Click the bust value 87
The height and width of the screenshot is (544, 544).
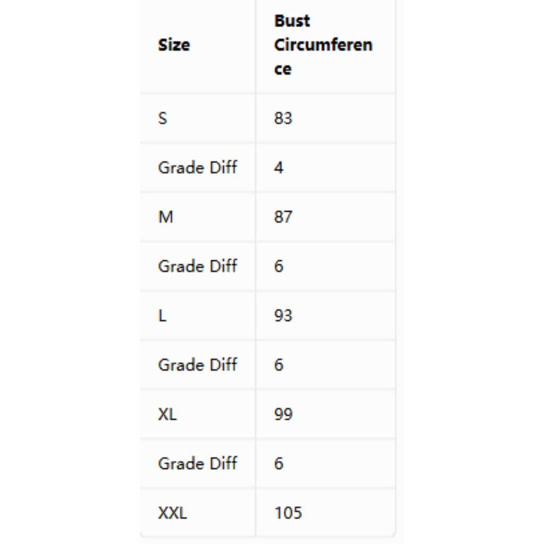pos(283,217)
